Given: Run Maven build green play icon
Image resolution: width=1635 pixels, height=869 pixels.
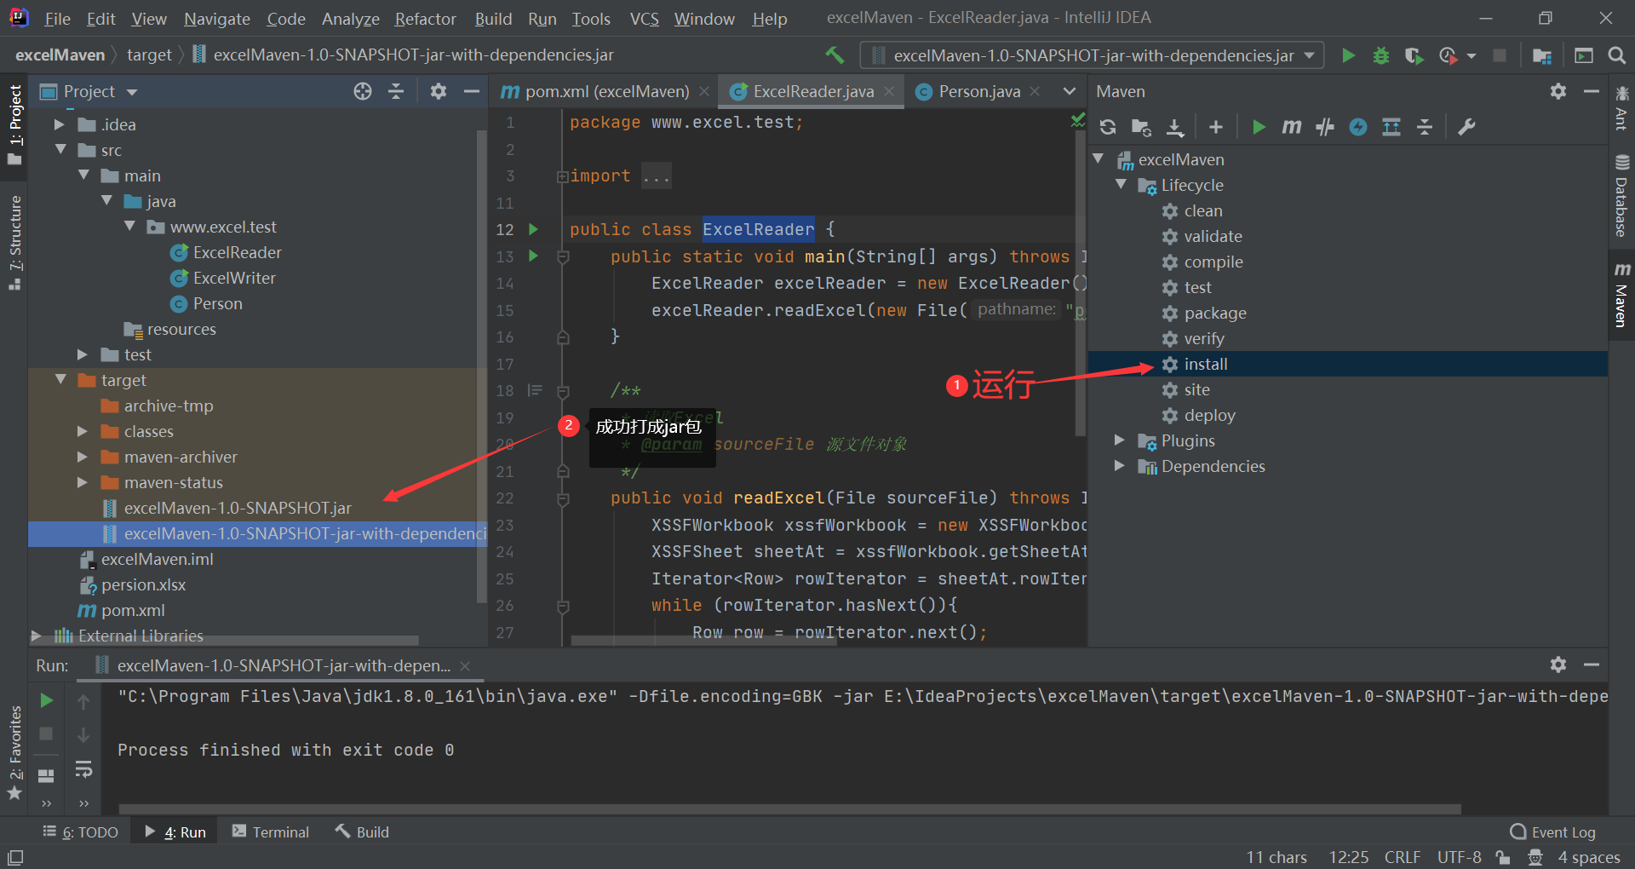Looking at the screenshot, I should pyautogui.click(x=1259, y=127).
